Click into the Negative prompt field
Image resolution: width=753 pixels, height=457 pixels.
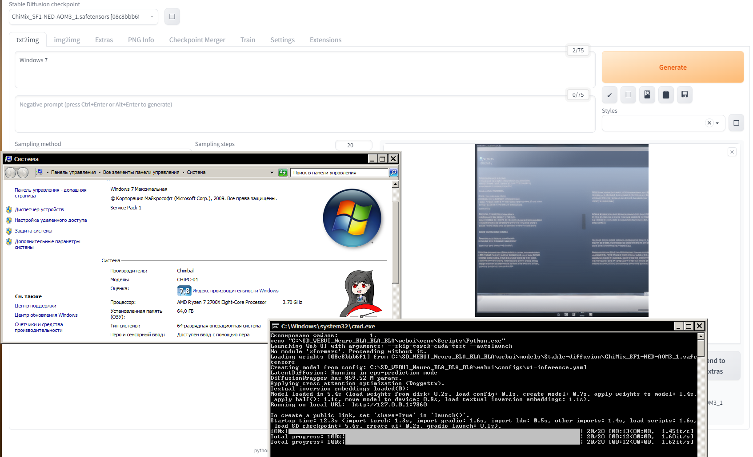pos(305,114)
